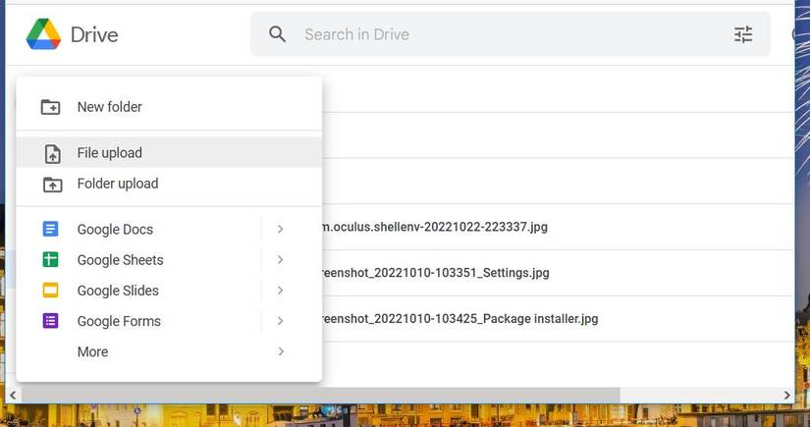Select File upload menu item
Image resolution: width=810 pixels, height=427 pixels.
[169, 152]
